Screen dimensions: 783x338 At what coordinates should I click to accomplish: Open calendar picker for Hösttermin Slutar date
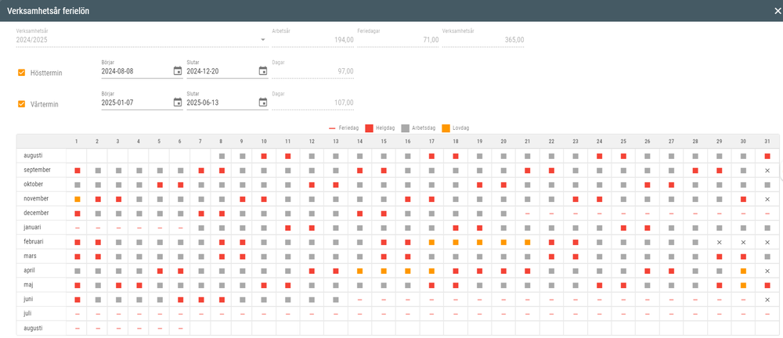[x=263, y=71]
